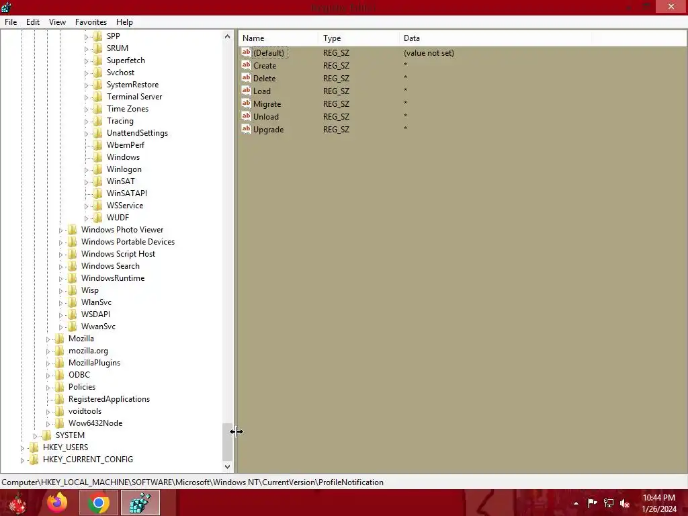Click the Time Zones folder icon
This screenshot has height=516, width=688.
pos(98,108)
